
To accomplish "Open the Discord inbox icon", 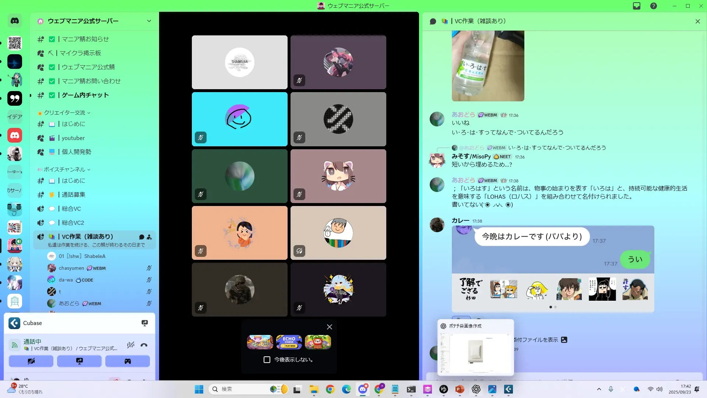I will (x=637, y=6).
